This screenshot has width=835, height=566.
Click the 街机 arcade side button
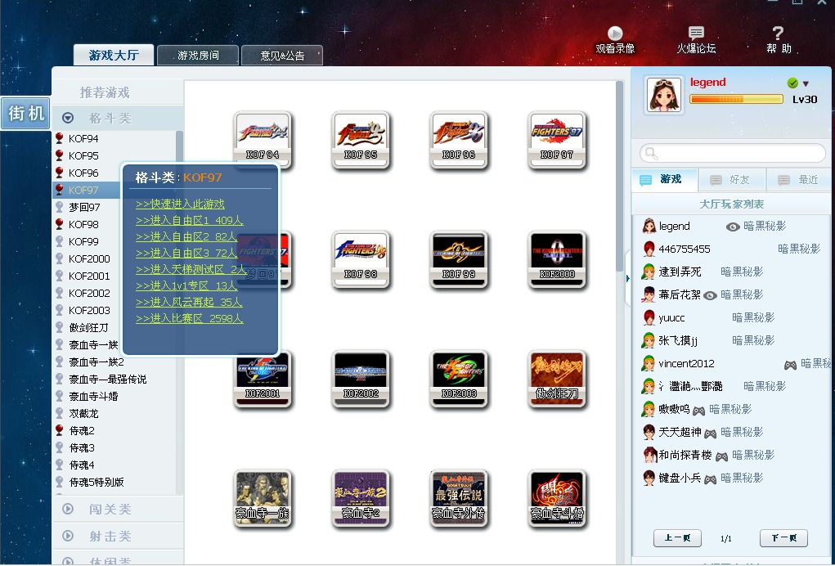25,113
